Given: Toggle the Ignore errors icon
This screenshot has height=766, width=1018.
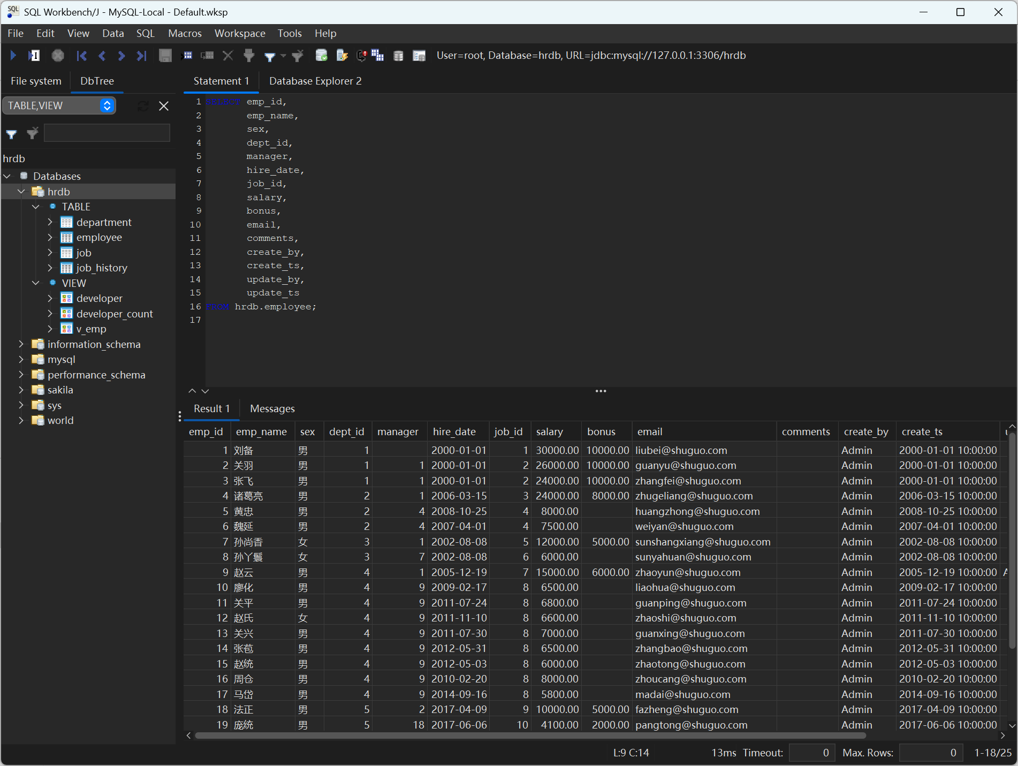Looking at the screenshot, I should [362, 55].
